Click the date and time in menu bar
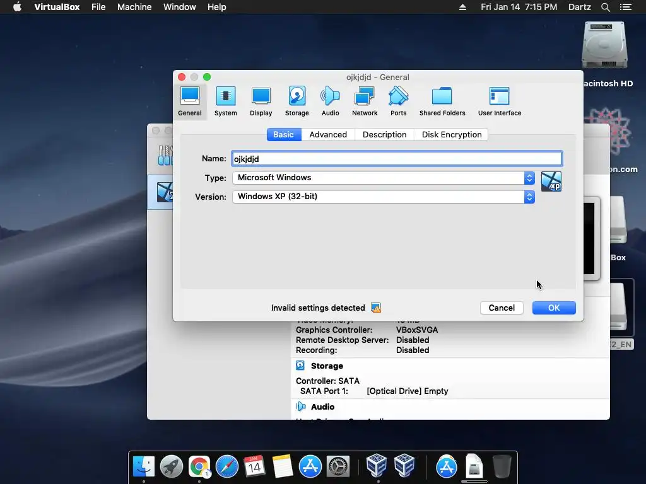The image size is (646, 484). tap(519, 7)
